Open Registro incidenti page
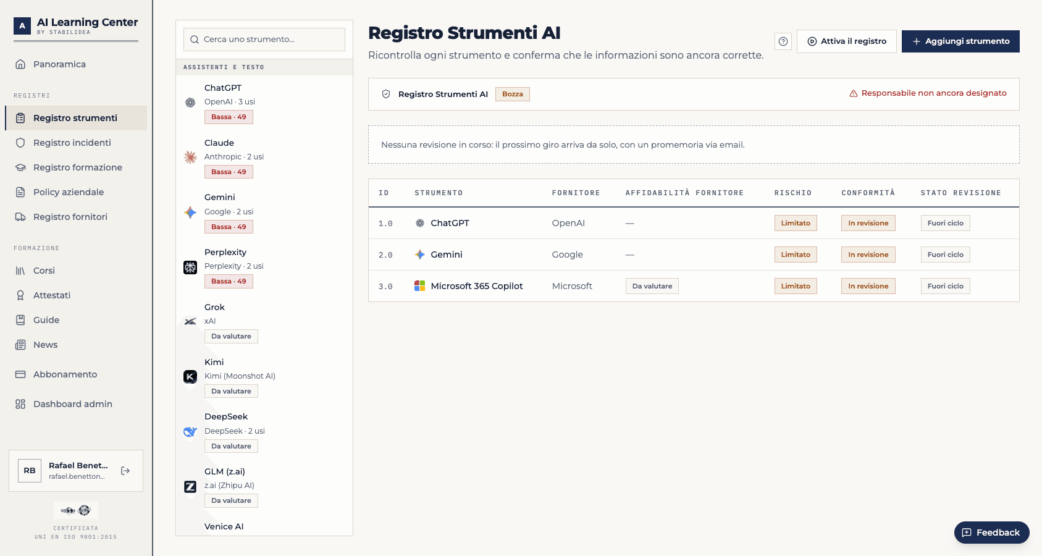Viewport: 1042px width, 556px height. pyautogui.click(x=76, y=143)
